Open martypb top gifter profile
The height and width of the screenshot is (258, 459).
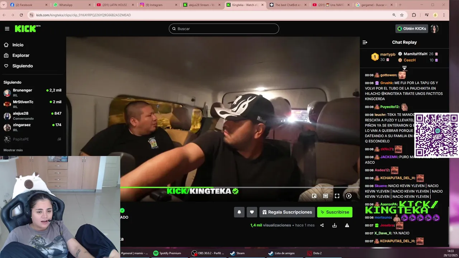coord(388,54)
